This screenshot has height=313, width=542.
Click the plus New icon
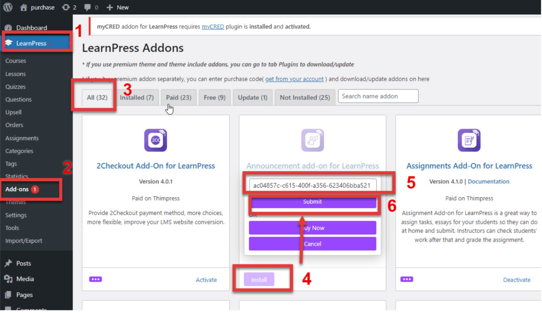tap(110, 7)
